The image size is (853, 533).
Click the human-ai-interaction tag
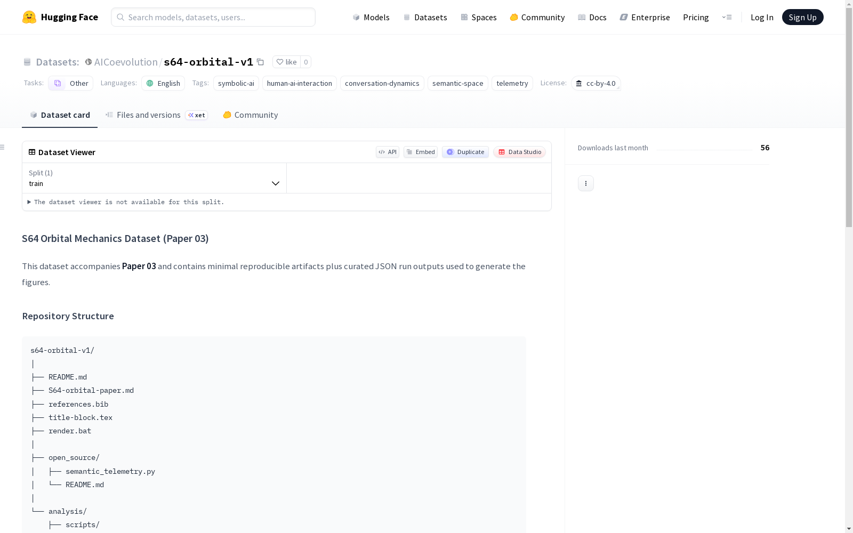click(x=300, y=83)
